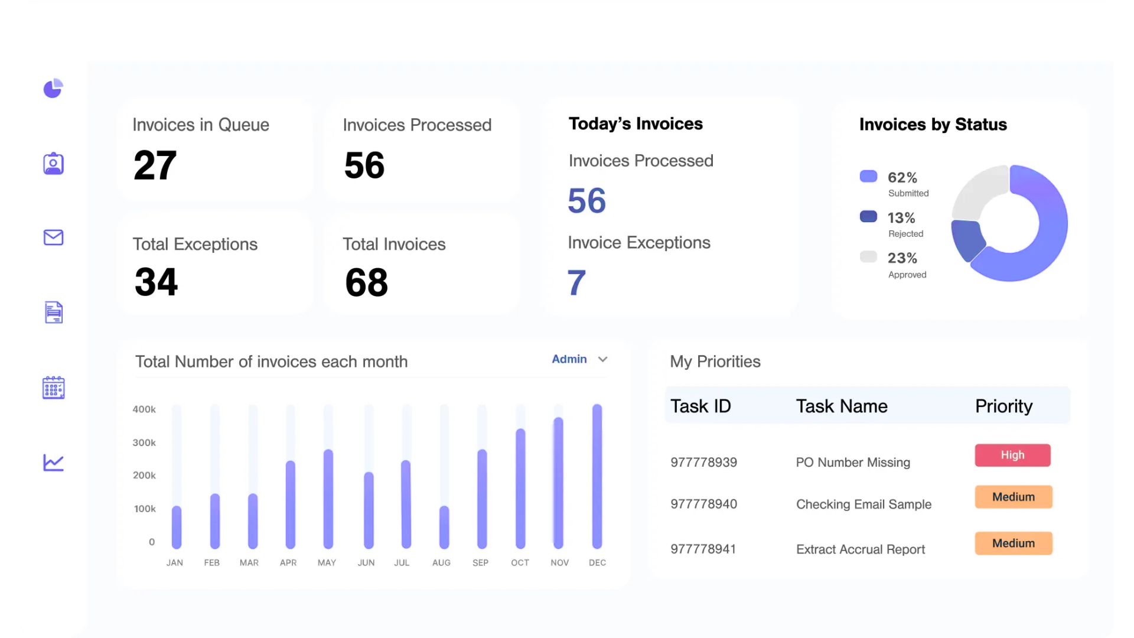Click Medium badge for Checking Email Sample

coord(1013,497)
